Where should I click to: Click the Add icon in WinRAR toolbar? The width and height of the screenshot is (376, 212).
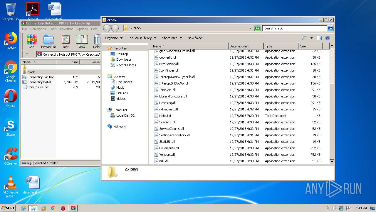pyautogui.click(x=31, y=42)
